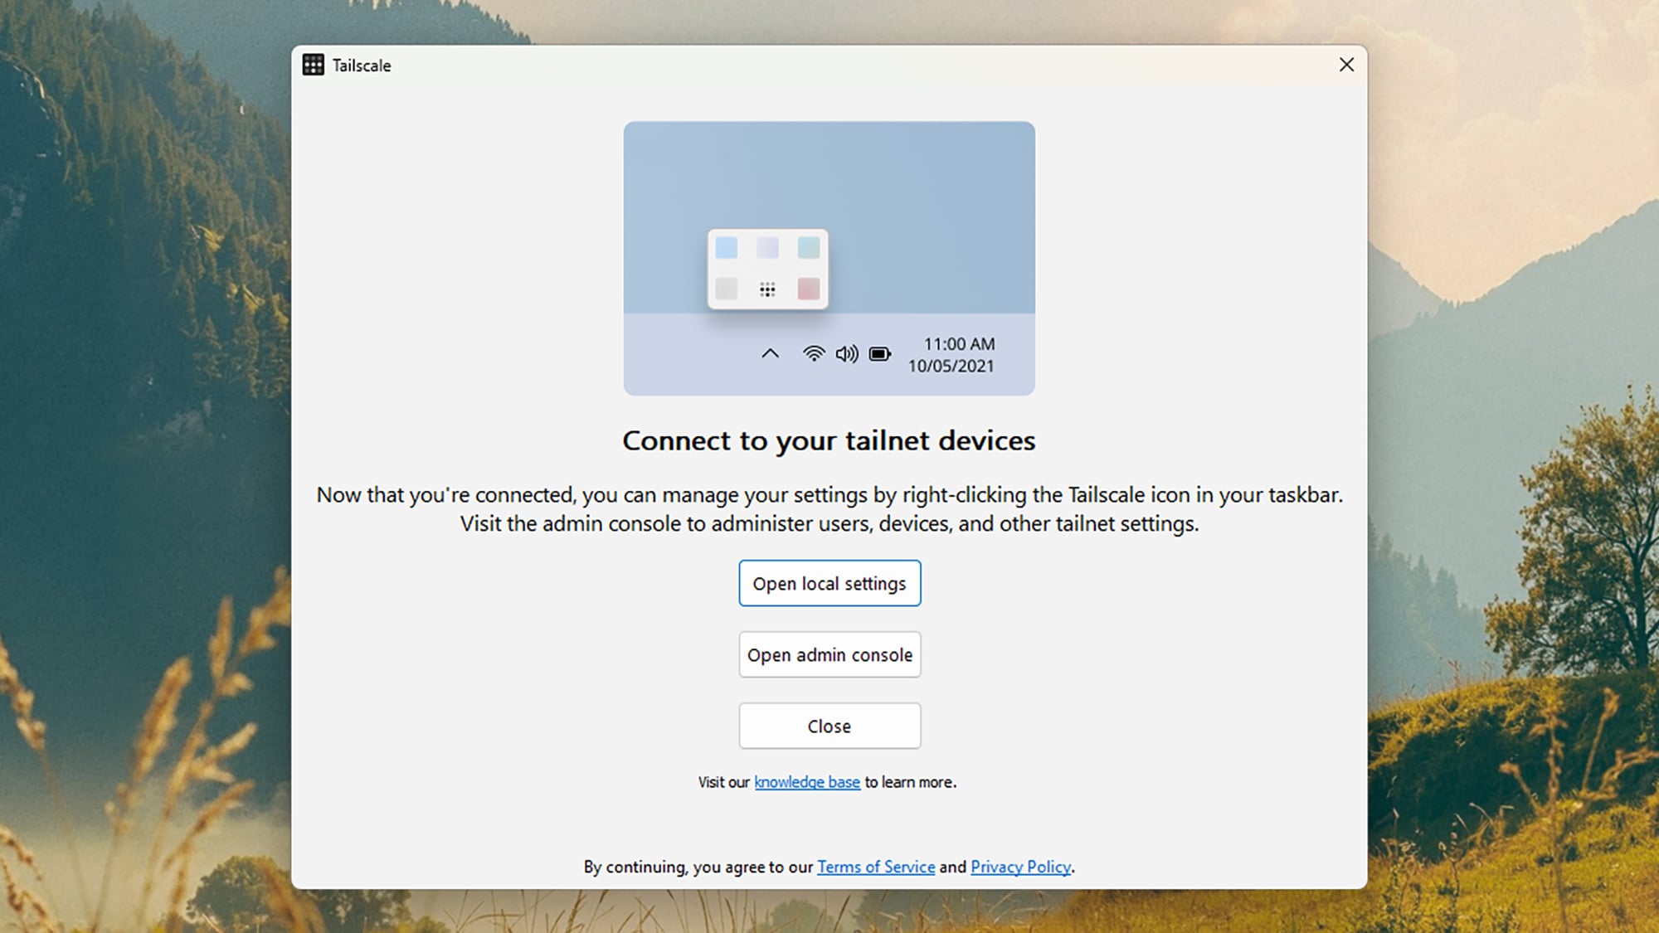The image size is (1659, 933).
Task: Click the up-chevron icon in the illustrated taskbar
Action: [x=771, y=354]
